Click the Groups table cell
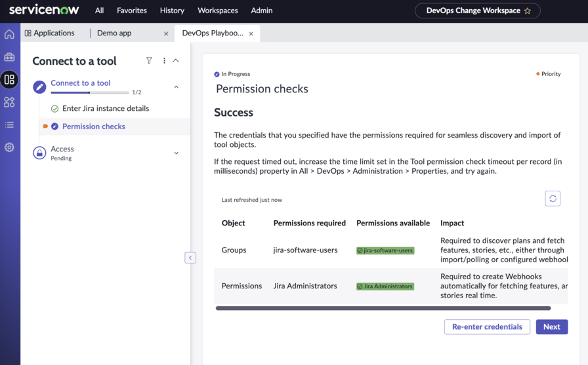This screenshot has width=588, height=365. (234, 250)
